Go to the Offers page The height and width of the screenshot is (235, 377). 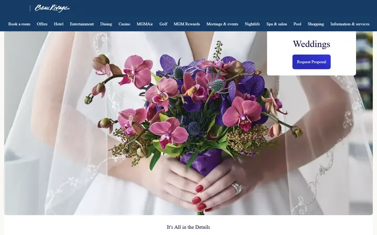42,24
